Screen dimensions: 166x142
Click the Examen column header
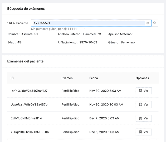click(67, 78)
